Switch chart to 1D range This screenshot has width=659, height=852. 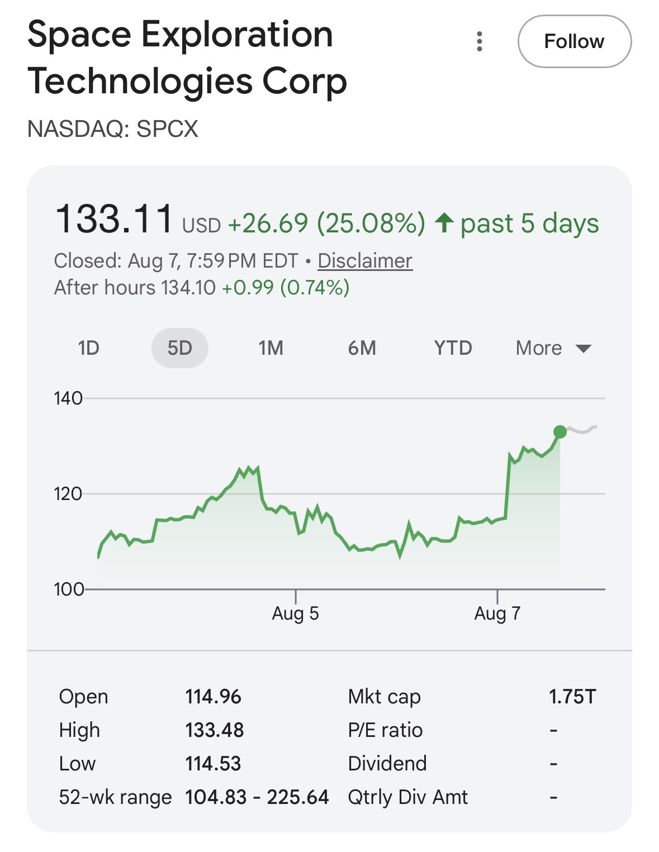[89, 348]
